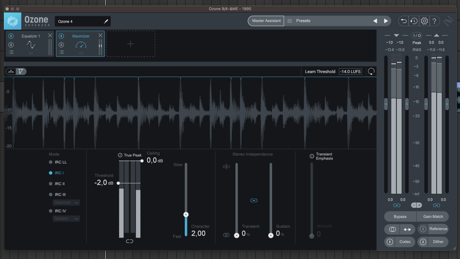Edit preset name with pencil icon

point(106,21)
